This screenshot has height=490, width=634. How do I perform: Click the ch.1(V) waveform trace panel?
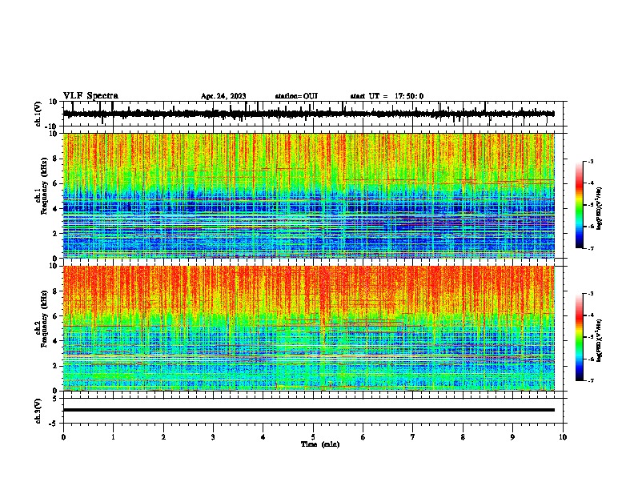point(312,114)
